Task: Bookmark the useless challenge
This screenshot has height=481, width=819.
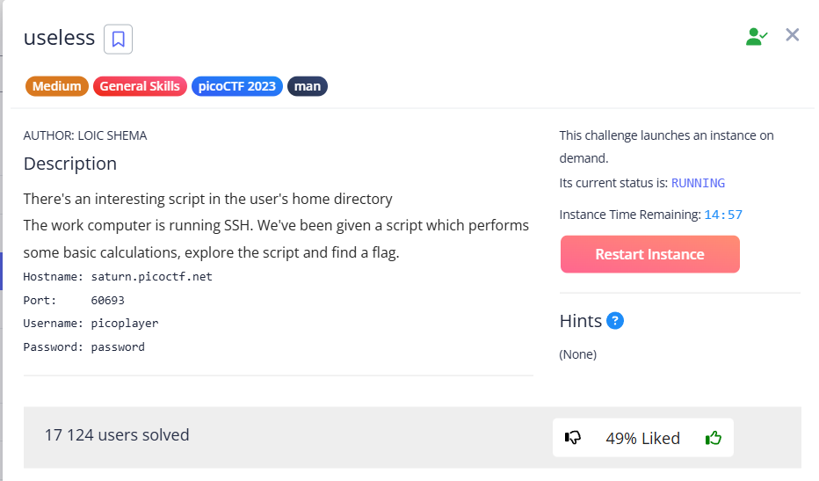Action: coord(119,39)
